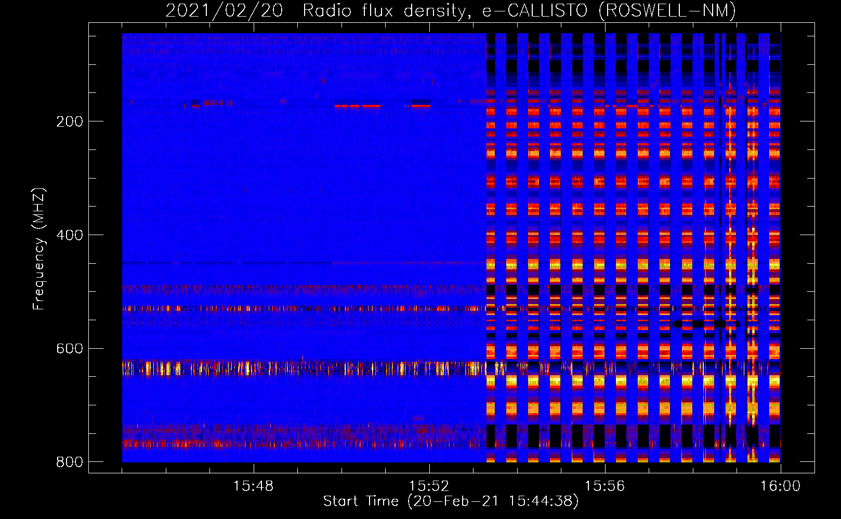Screen dimensions: 841x519
Task: Click the 'Start Time (20-Feb-21 15:44:38)' x-axis label
Action: tap(451, 501)
